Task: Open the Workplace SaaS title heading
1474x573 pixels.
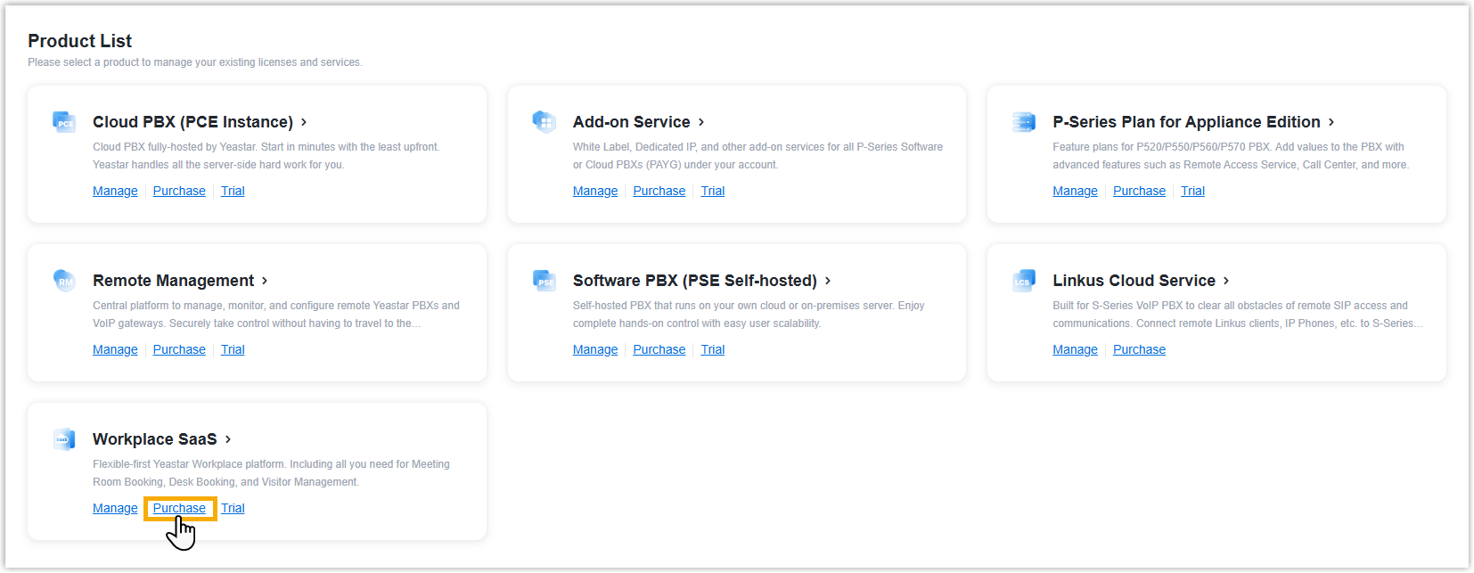Action: click(154, 439)
